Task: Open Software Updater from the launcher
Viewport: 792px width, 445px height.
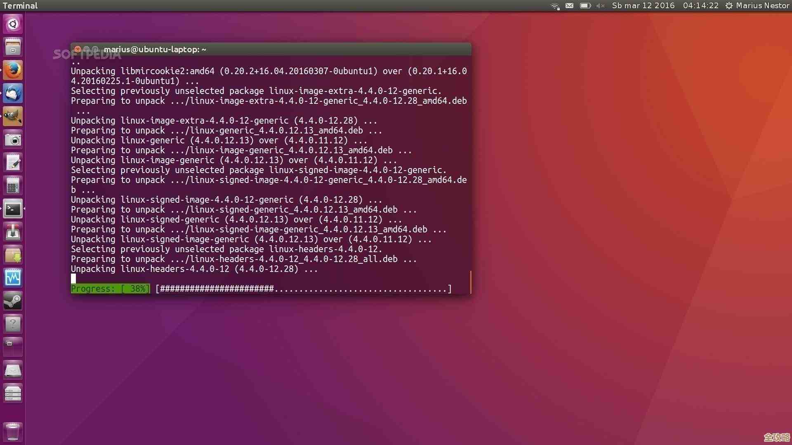Action: (x=13, y=232)
